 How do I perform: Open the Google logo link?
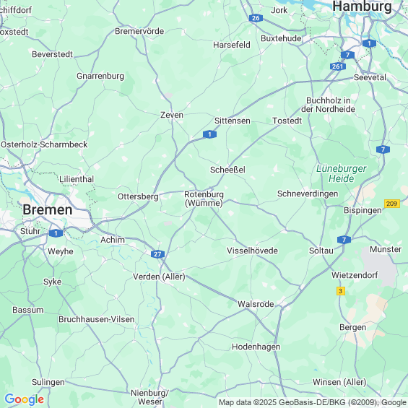tap(25, 399)
